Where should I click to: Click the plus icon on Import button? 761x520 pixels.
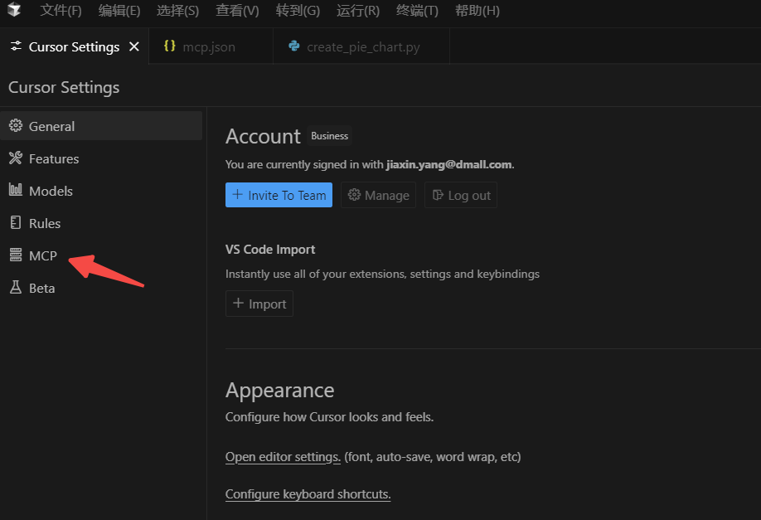tap(238, 303)
